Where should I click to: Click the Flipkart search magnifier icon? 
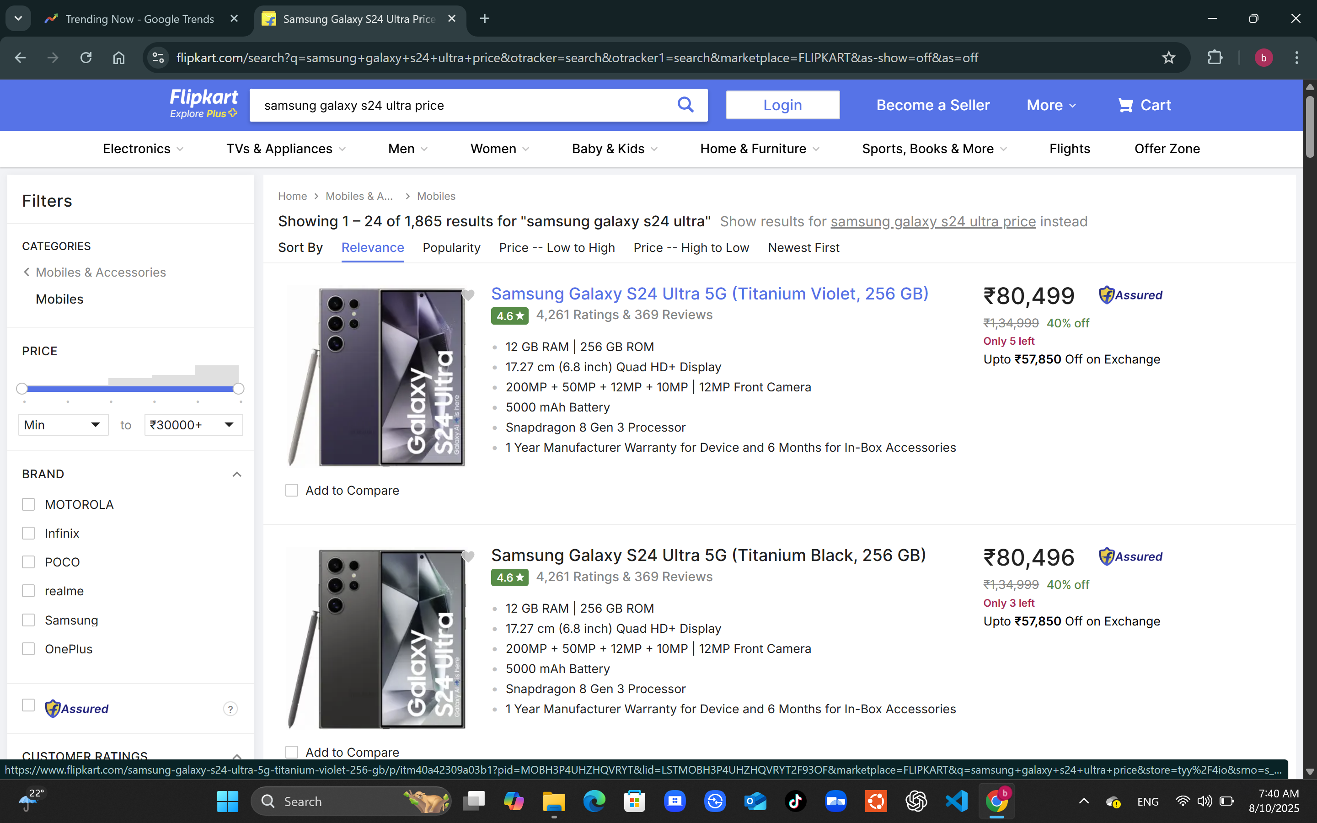click(685, 105)
